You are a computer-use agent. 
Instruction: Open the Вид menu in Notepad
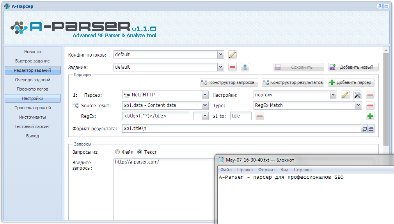pos(284,170)
